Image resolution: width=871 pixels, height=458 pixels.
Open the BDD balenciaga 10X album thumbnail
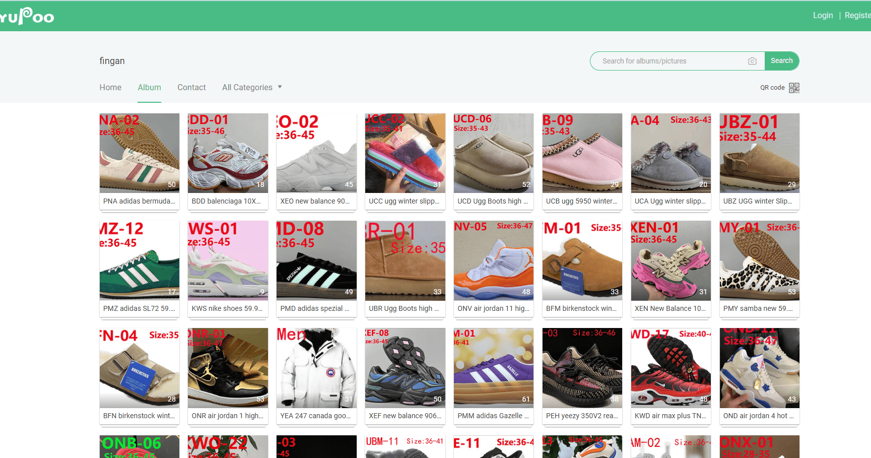tap(228, 153)
